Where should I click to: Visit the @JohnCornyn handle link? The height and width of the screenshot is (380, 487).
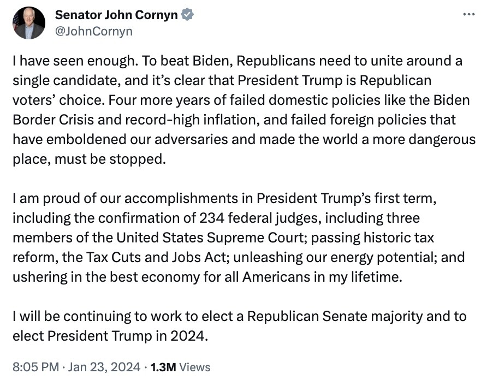tap(94, 31)
